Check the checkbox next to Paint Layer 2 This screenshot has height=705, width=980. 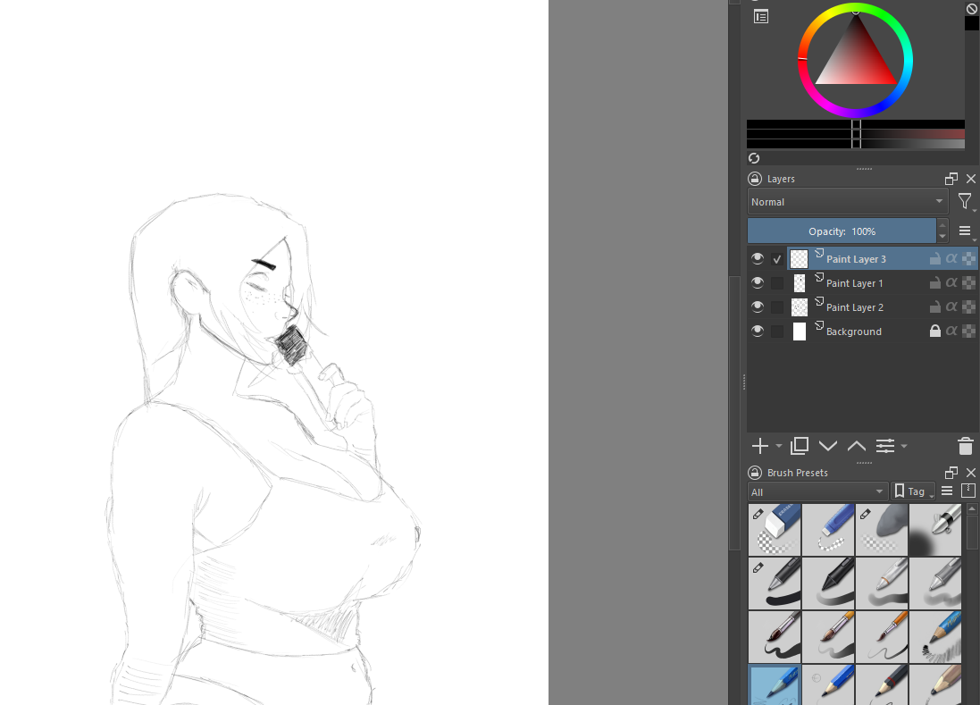(777, 307)
